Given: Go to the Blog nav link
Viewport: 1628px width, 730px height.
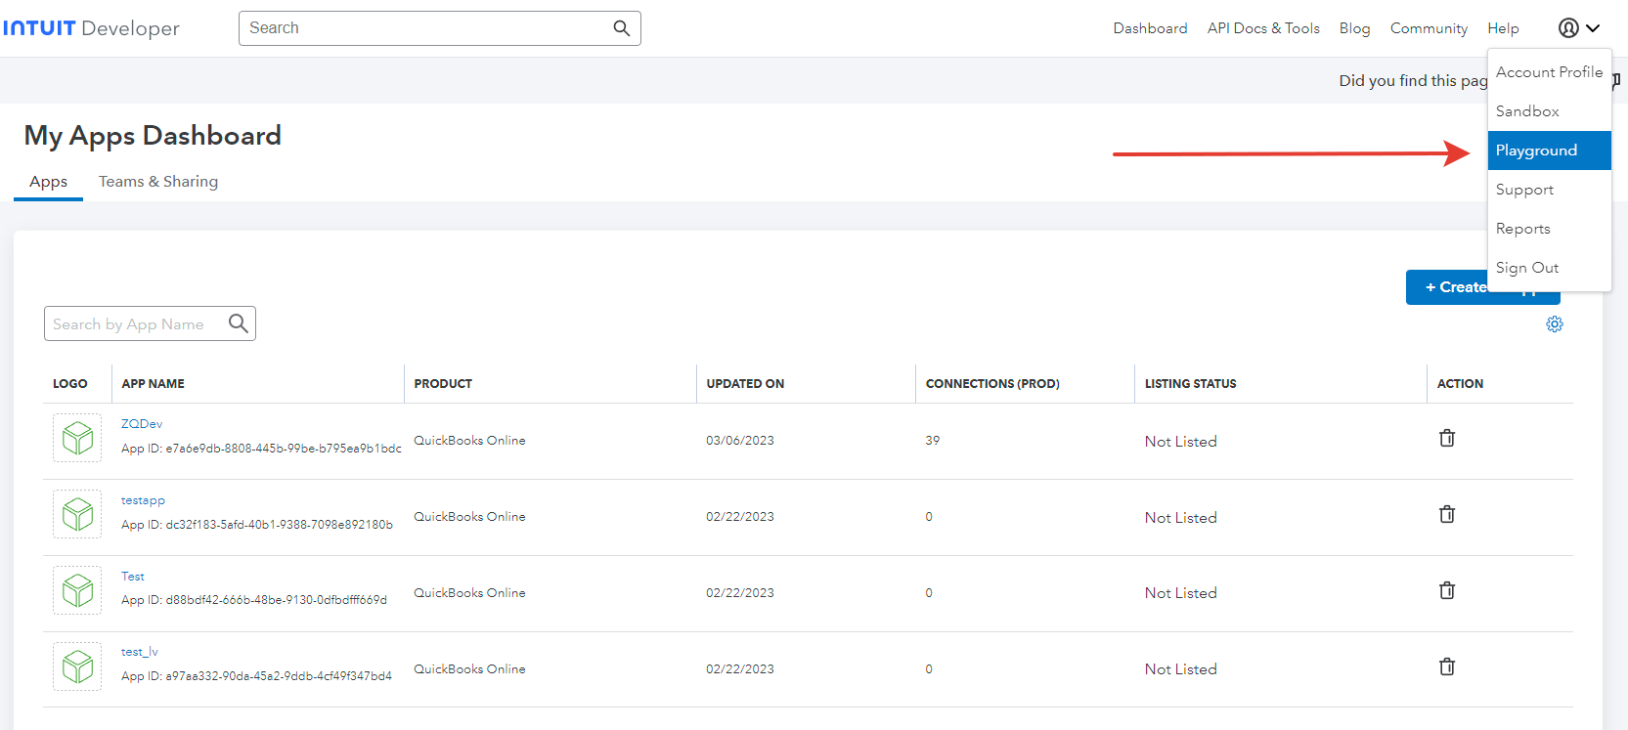Looking at the screenshot, I should pyautogui.click(x=1354, y=28).
